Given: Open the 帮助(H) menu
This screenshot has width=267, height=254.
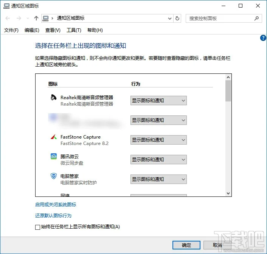Looking at the screenshot, I should click(95, 30).
